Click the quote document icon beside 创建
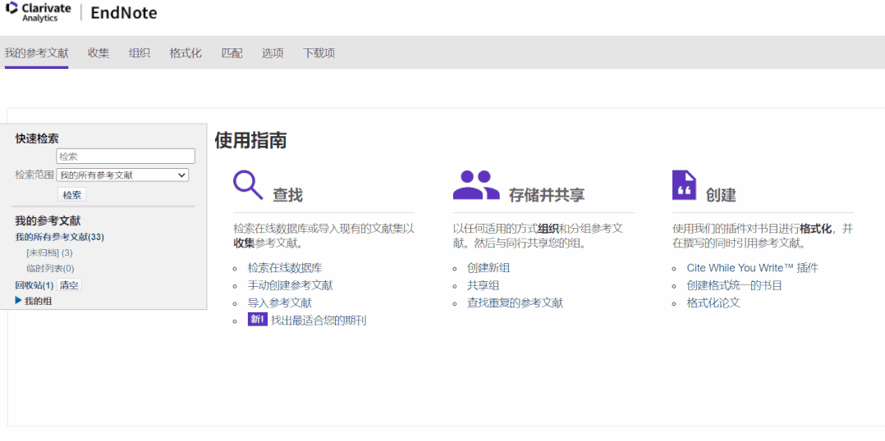The height and width of the screenshot is (441, 885). click(684, 185)
